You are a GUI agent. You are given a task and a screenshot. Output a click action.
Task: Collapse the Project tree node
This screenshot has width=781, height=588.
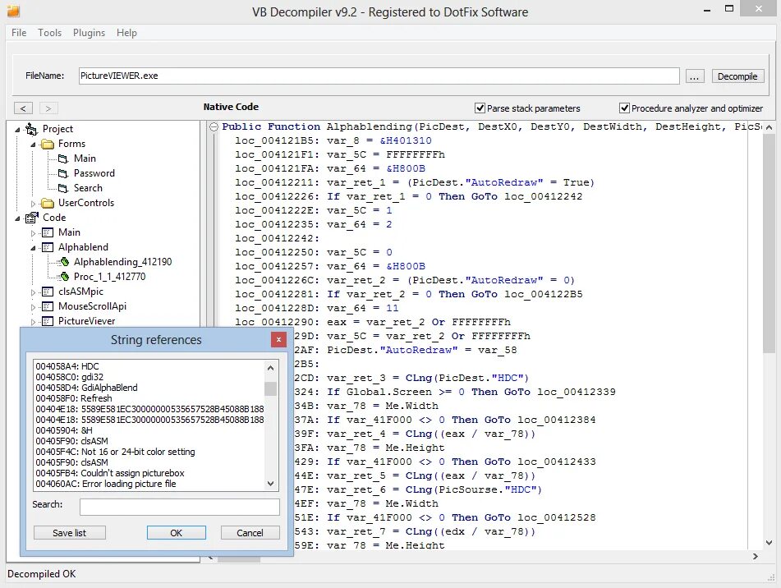(17, 130)
